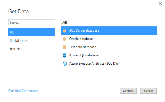The height and width of the screenshot is (102, 165).
Task: Choose Azure SQL database connector text
Action: tap(84, 55)
